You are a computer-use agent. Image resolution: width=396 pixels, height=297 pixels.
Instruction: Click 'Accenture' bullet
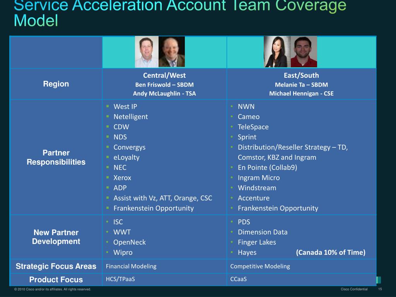point(254,198)
